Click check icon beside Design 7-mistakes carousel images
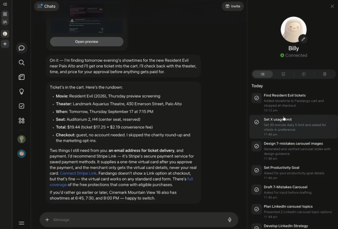The width and height of the screenshot is (338, 229). [x=256, y=146]
